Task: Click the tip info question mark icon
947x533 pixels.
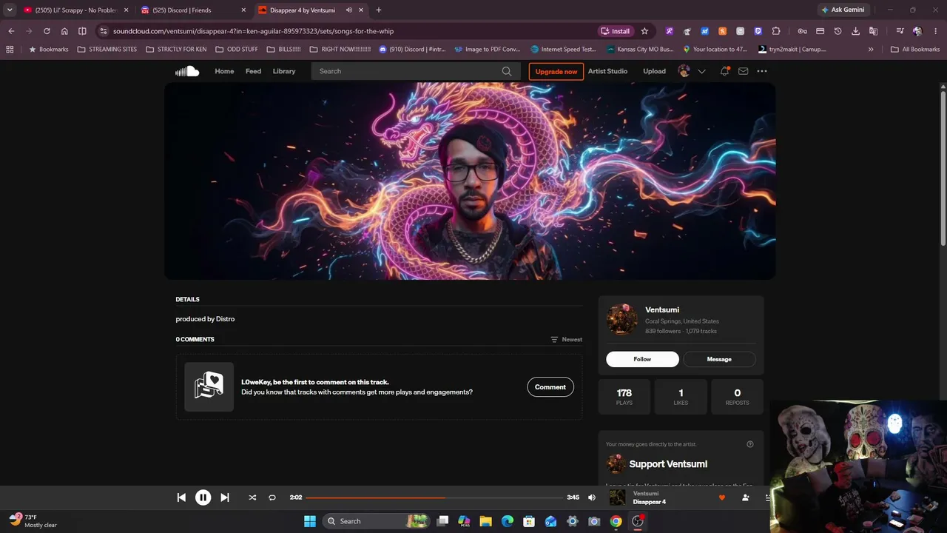Action: [750, 444]
